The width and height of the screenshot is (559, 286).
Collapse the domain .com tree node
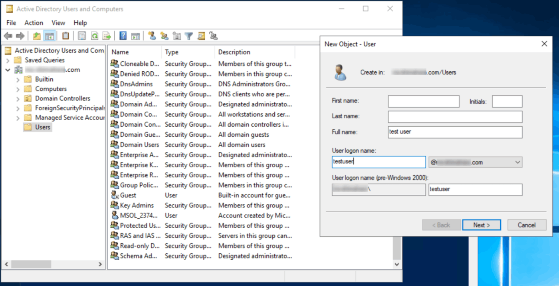click(8, 70)
